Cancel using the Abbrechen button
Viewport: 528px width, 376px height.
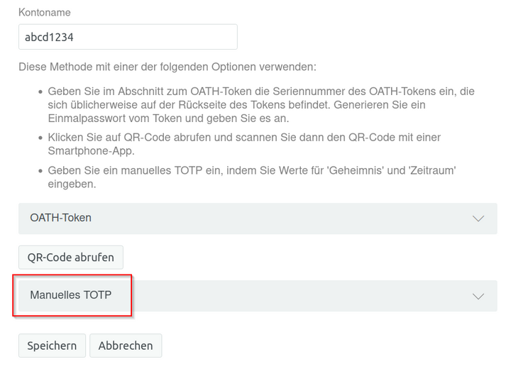[126, 345]
